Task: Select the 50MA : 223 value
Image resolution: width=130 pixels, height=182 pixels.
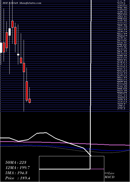Action: [x=16, y=162]
